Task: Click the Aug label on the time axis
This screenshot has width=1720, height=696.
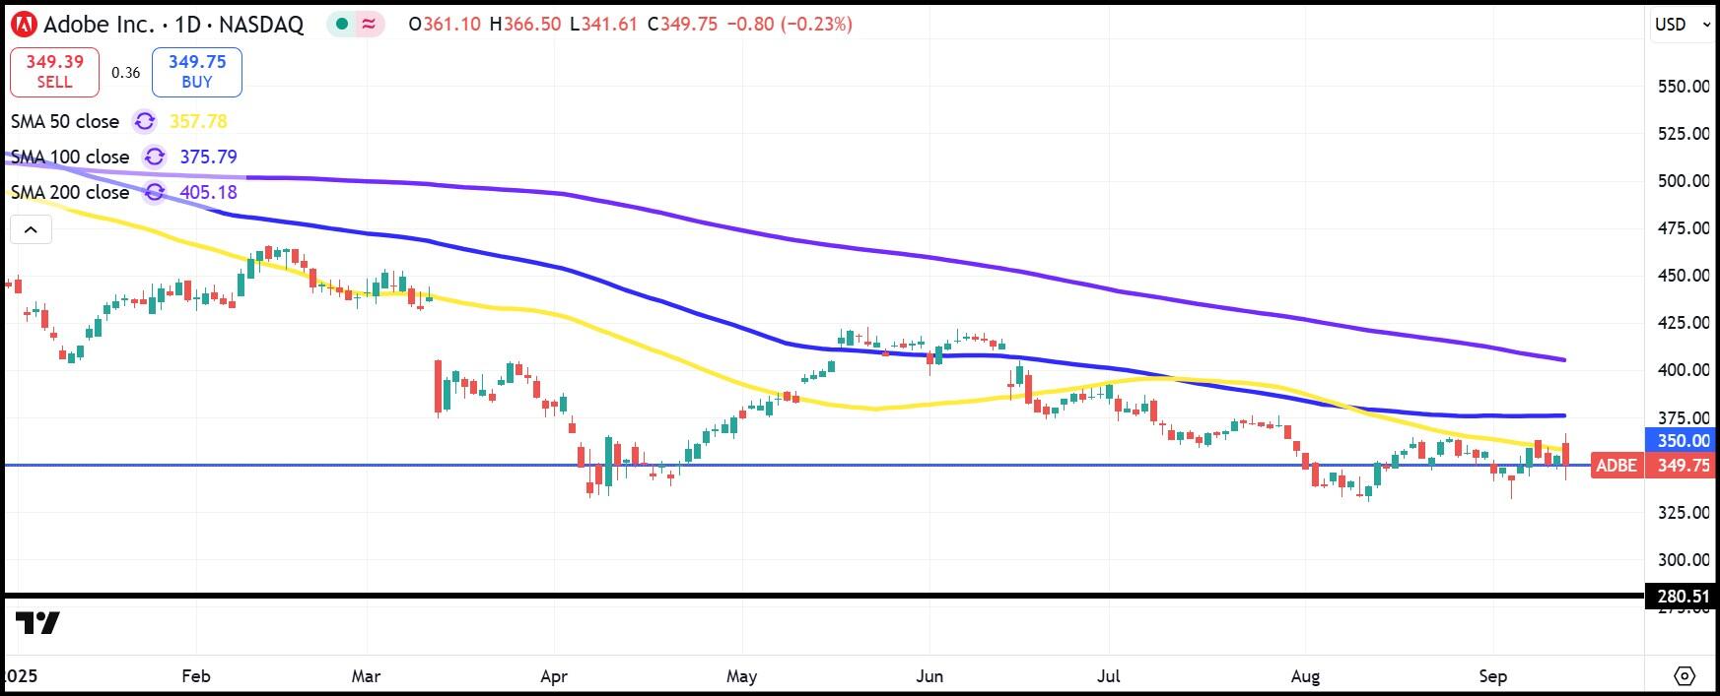Action: [1305, 676]
